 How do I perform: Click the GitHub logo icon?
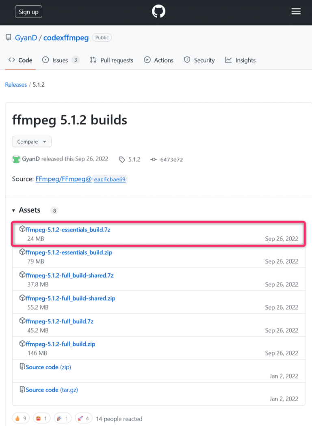pyautogui.click(x=159, y=11)
